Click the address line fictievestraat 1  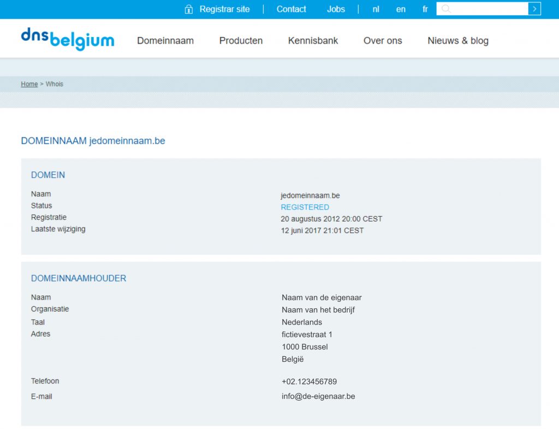pyautogui.click(x=307, y=335)
